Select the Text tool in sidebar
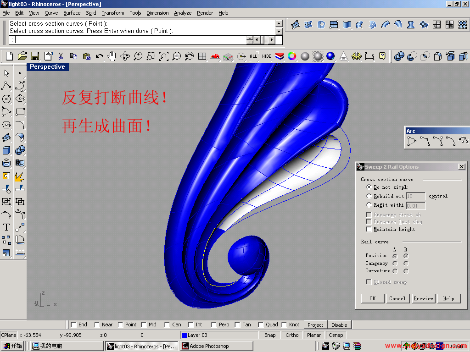Viewport: 470px width, 352px height. click(x=6, y=227)
